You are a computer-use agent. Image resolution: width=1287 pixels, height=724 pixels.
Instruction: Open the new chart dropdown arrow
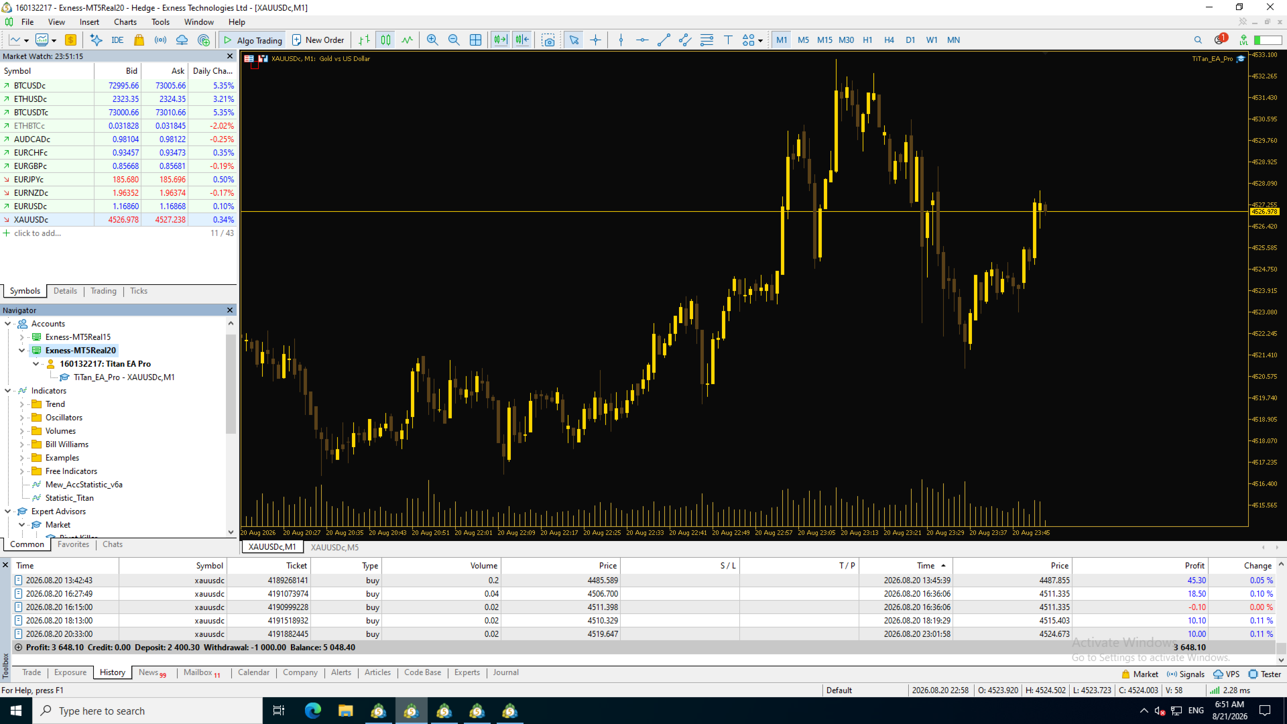26,41
